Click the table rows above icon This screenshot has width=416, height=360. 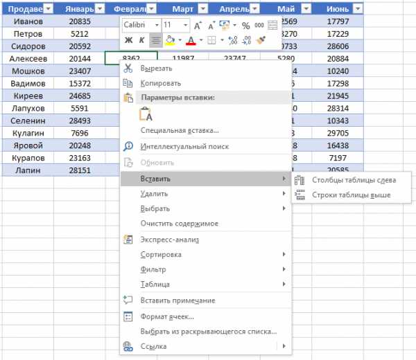point(300,195)
